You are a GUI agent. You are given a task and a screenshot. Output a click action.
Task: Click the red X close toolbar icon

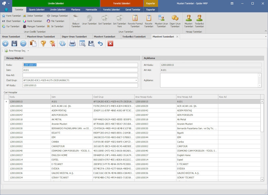click(x=110, y=44)
